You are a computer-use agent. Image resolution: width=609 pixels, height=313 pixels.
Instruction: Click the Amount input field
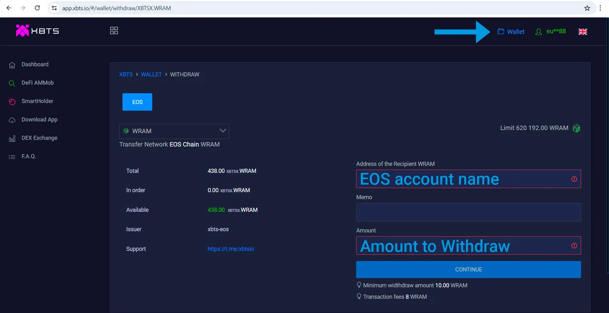(x=468, y=245)
